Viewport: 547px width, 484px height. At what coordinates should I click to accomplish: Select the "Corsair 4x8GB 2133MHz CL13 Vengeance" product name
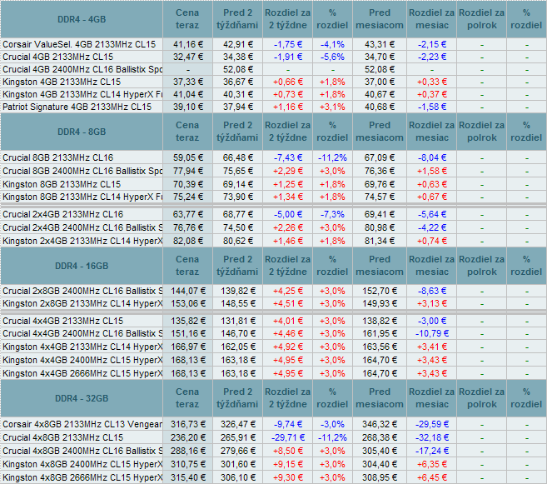point(82,424)
